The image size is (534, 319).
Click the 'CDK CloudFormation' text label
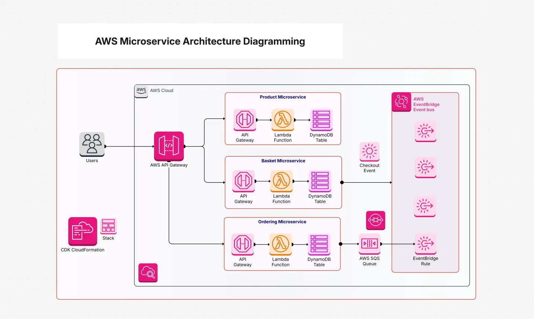point(83,250)
